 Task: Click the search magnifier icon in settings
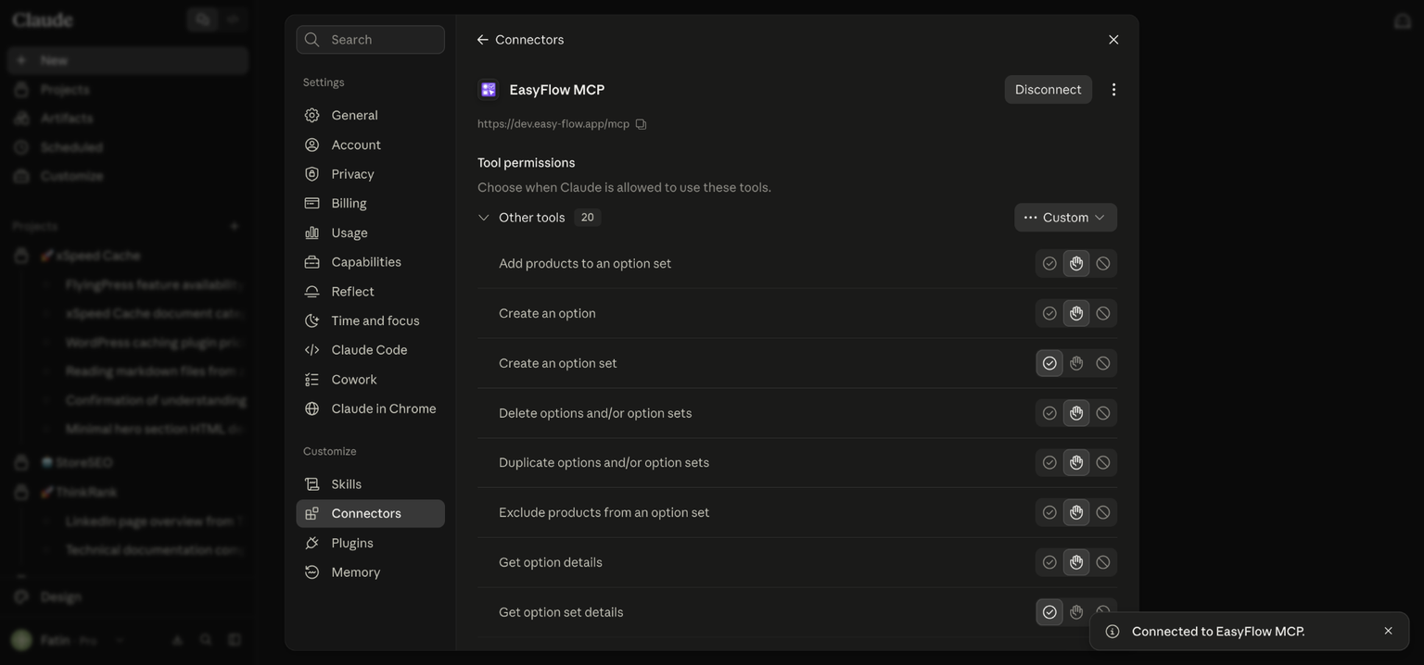pos(312,40)
